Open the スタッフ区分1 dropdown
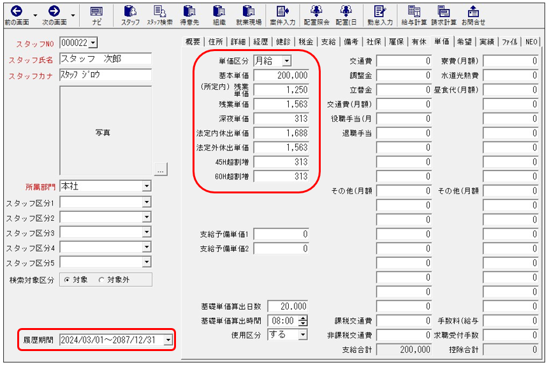 (x=147, y=202)
